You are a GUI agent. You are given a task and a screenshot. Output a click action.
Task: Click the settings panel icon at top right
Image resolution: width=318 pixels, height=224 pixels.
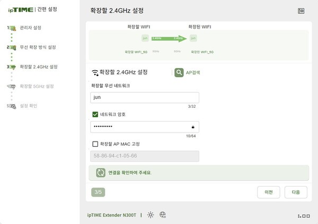301,11
